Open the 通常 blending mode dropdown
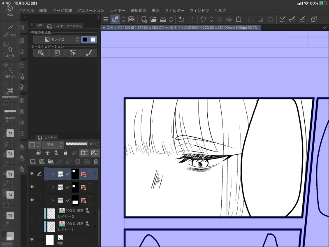This screenshot has width=329, height=247. tap(53, 144)
